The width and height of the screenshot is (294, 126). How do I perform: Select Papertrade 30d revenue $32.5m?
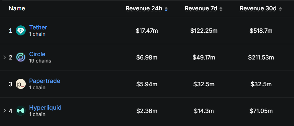tap(261, 84)
